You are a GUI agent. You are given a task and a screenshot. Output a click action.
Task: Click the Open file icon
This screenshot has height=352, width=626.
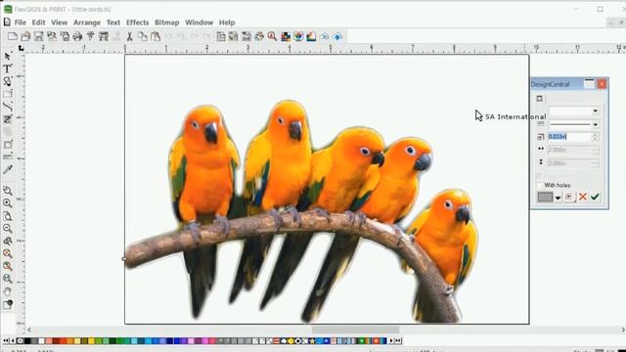(25, 36)
